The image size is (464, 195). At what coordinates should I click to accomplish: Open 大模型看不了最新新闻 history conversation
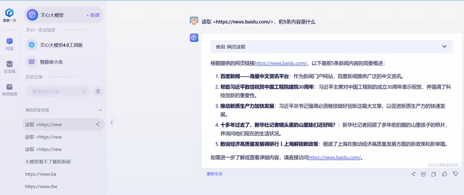point(48,161)
